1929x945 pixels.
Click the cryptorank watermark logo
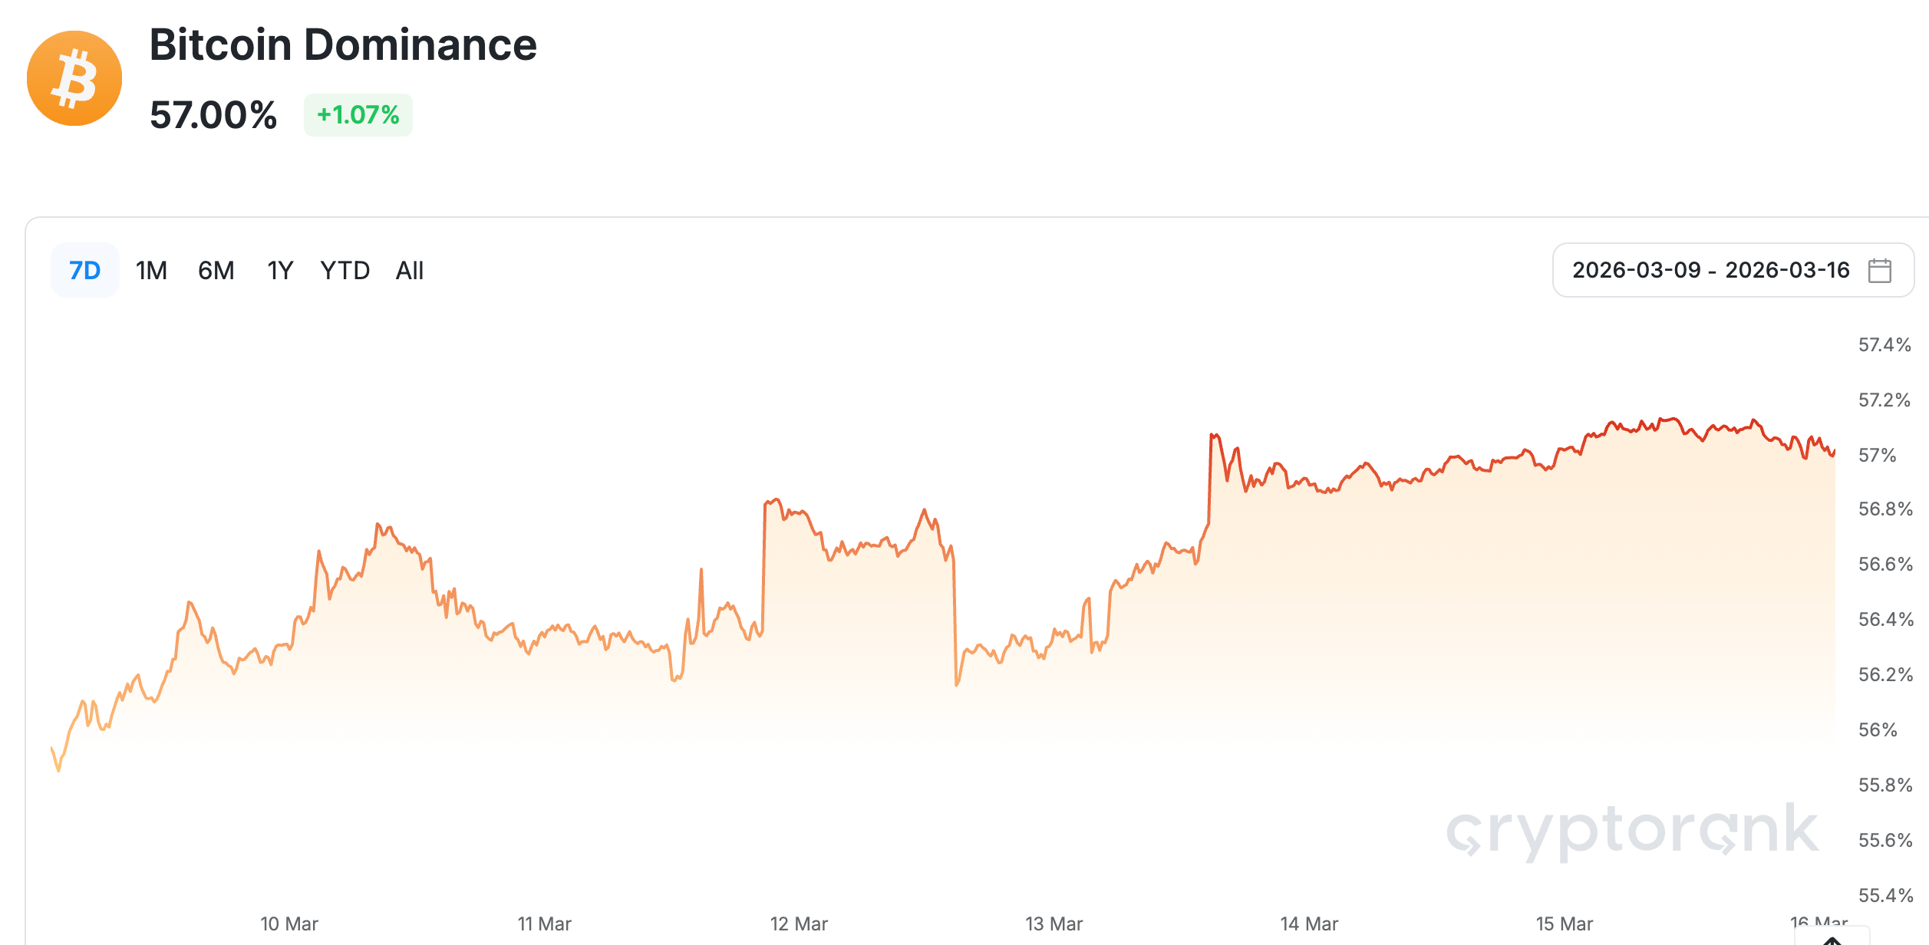(1632, 831)
